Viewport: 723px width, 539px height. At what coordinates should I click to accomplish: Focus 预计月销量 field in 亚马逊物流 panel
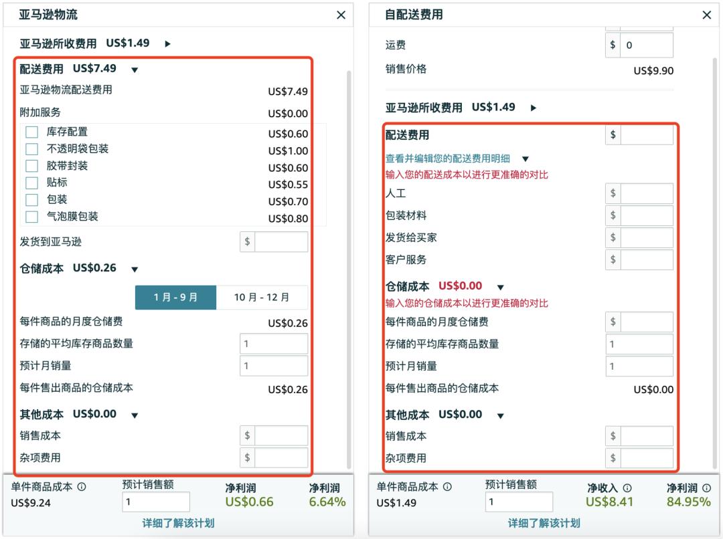274,366
